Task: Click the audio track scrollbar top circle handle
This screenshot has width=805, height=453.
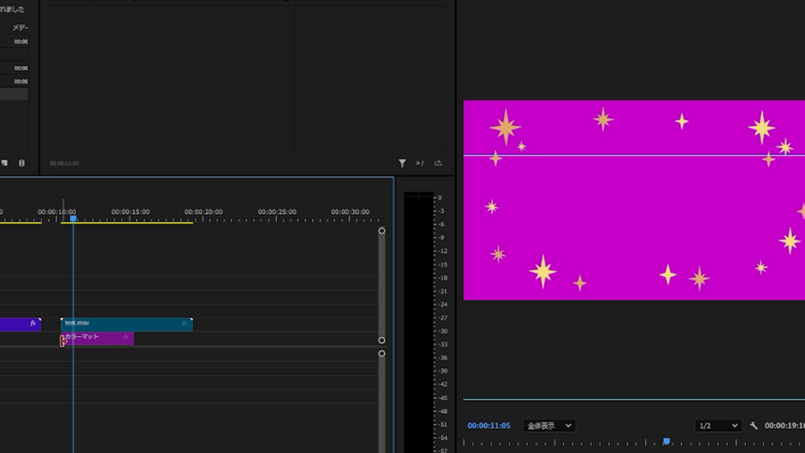Action: [x=381, y=353]
